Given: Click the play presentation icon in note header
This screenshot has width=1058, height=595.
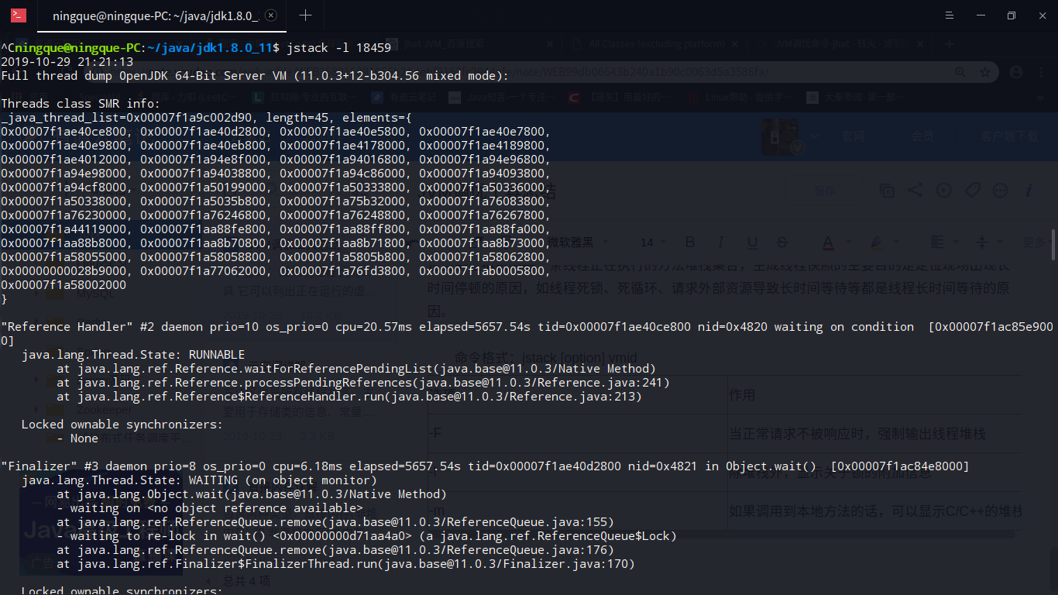Looking at the screenshot, I should [943, 191].
